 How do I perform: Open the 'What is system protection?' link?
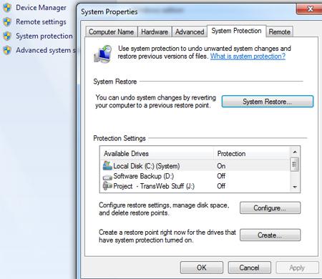coord(248,57)
